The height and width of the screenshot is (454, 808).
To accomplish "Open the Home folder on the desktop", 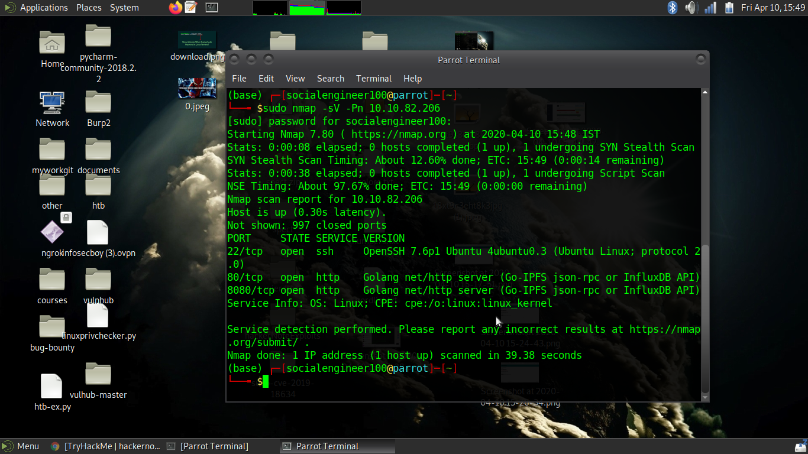I will 52,49.
